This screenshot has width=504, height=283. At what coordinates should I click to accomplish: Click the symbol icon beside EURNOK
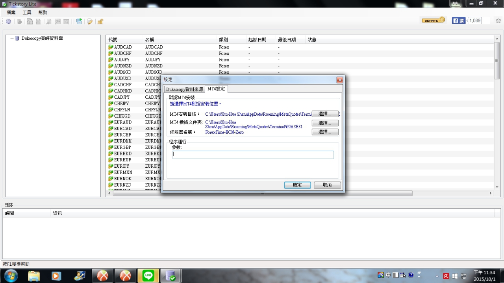[111, 179]
